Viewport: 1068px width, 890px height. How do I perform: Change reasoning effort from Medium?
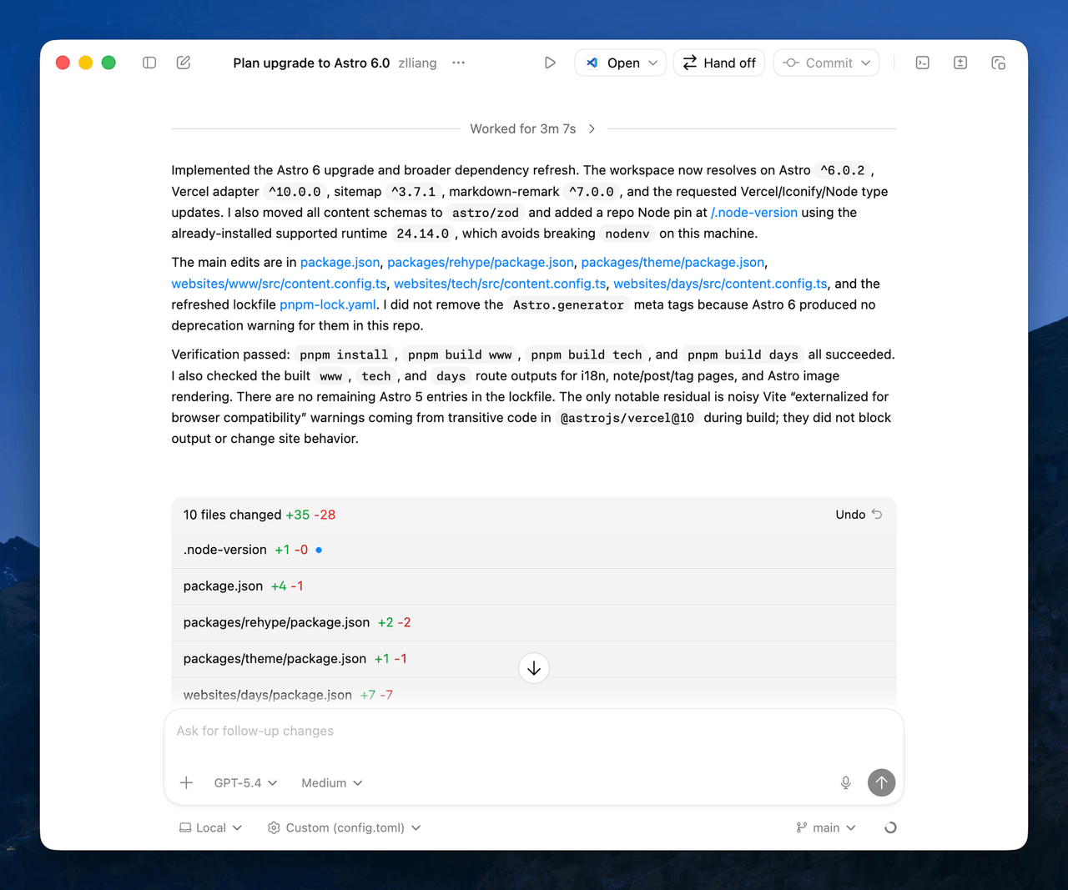point(330,782)
